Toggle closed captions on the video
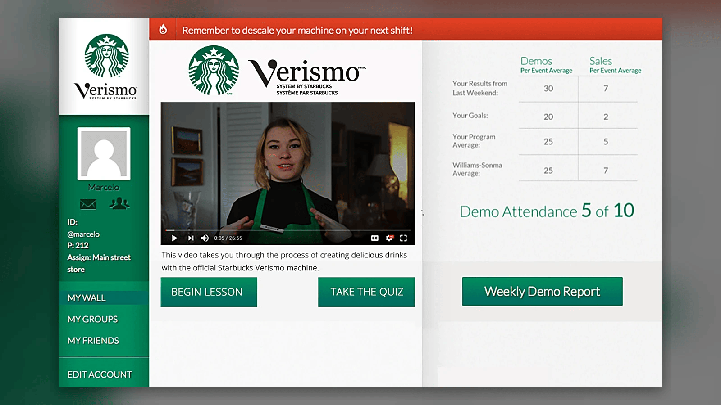This screenshot has width=721, height=405. tap(374, 238)
